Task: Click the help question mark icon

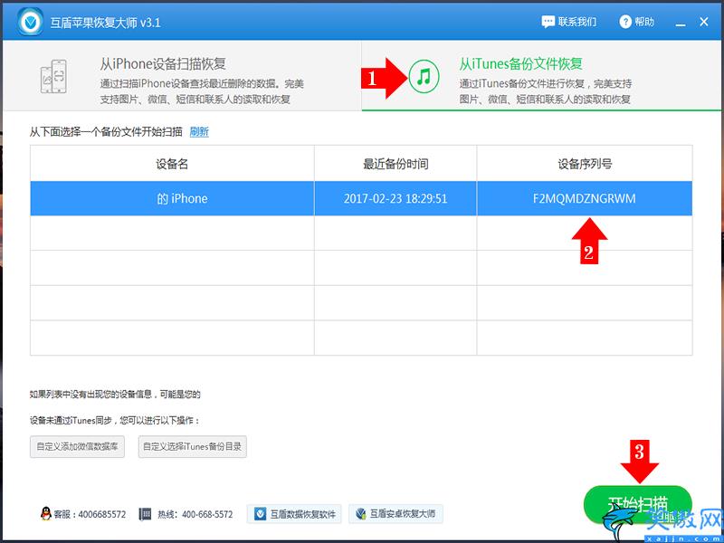Action: point(625,22)
